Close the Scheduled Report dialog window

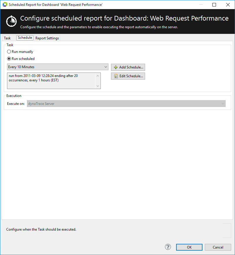(x=228, y=5)
